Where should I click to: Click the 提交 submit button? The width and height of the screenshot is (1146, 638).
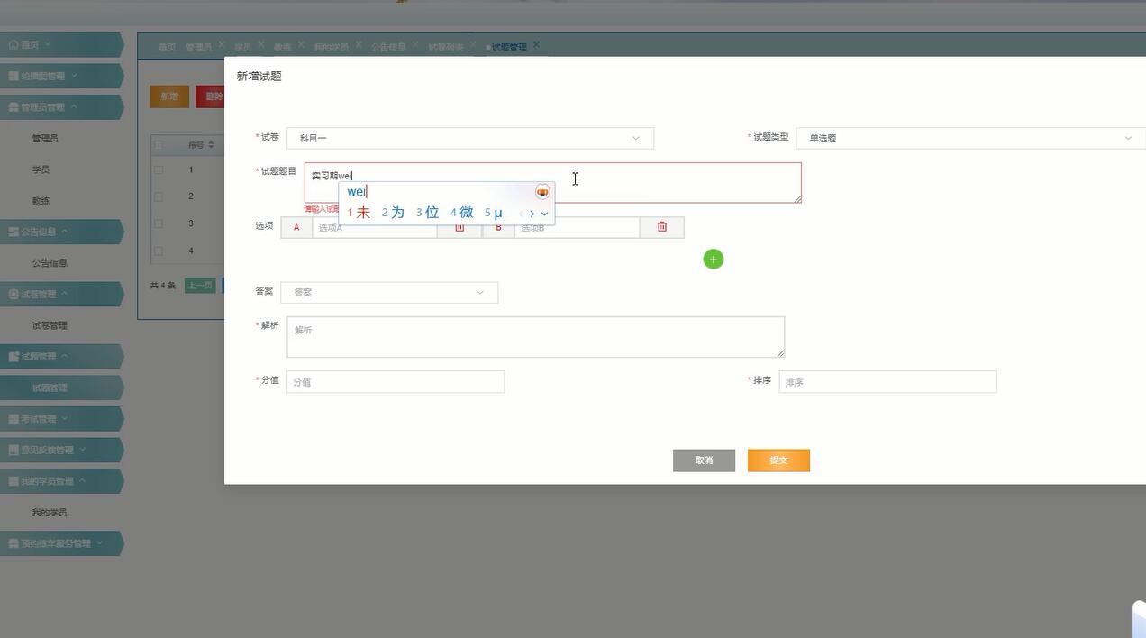[778, 460]
